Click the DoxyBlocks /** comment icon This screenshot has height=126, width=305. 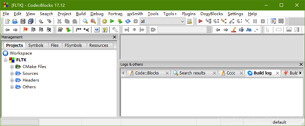coord(79,30)
